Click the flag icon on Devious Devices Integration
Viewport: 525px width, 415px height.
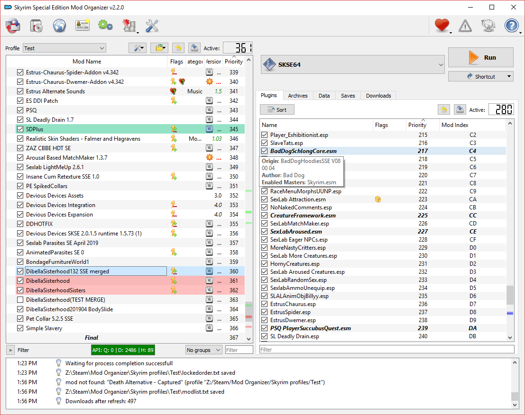pos(174,205)
